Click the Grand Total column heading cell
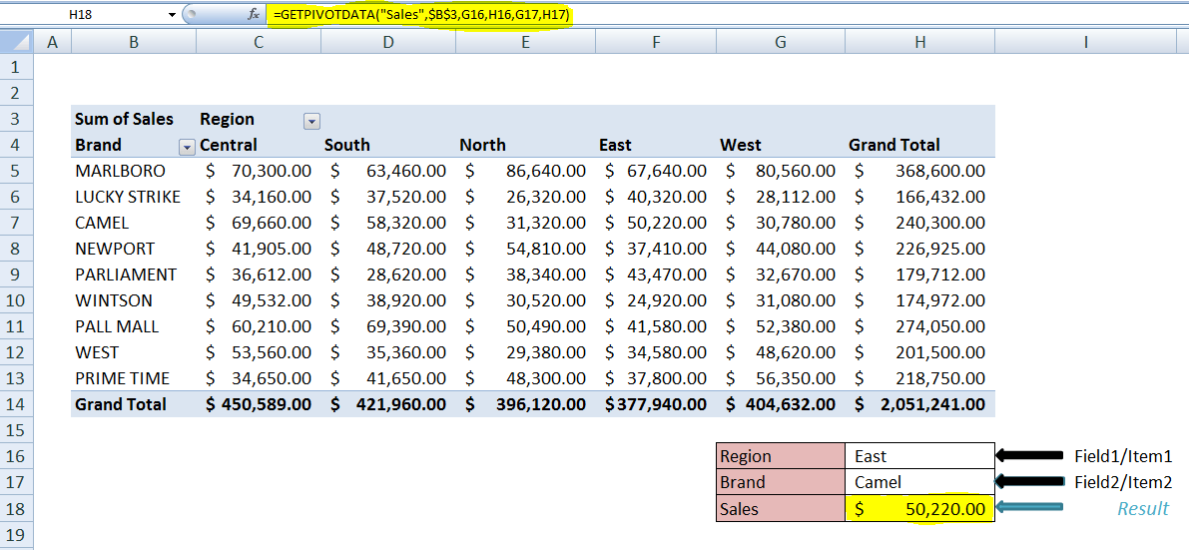 (x=919, y=145)
